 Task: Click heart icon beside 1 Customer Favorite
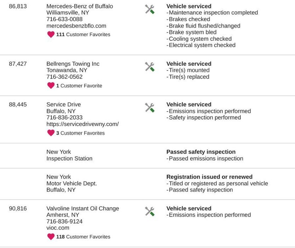coord(51,86)
